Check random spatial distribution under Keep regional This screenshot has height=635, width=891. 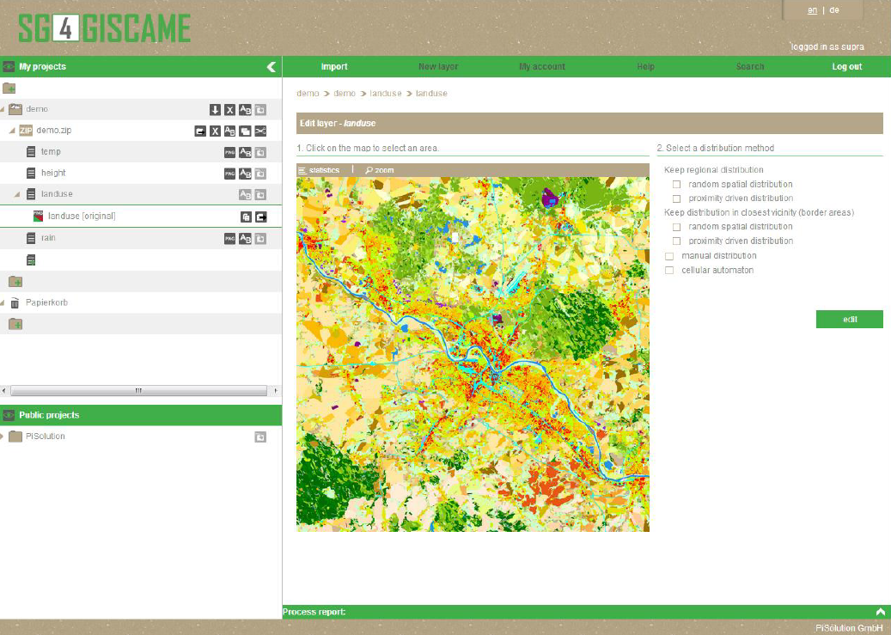pyautogui.click(x=676, y=184)
